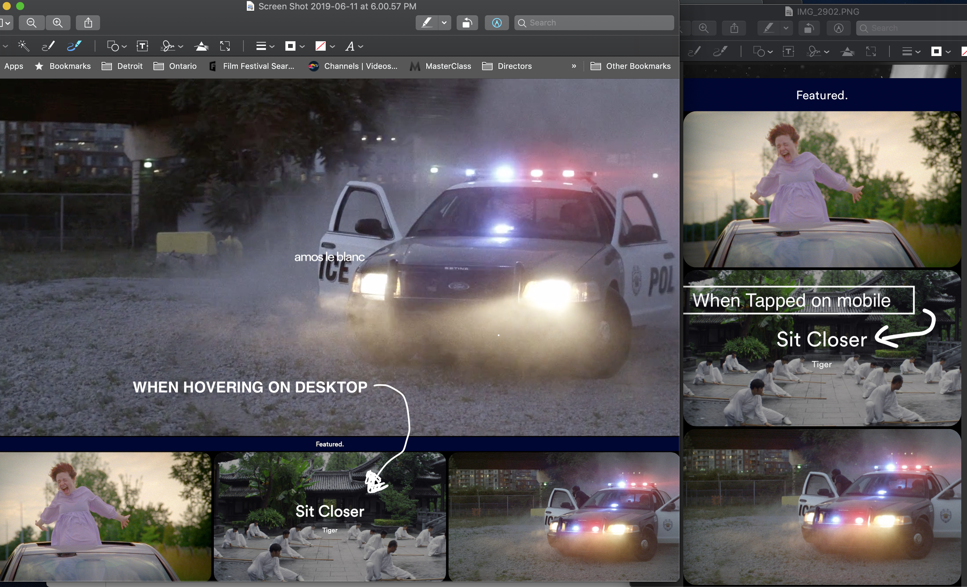
Task: Select Highlight tool in IMG_2902.PNG window
Action: 769,28
